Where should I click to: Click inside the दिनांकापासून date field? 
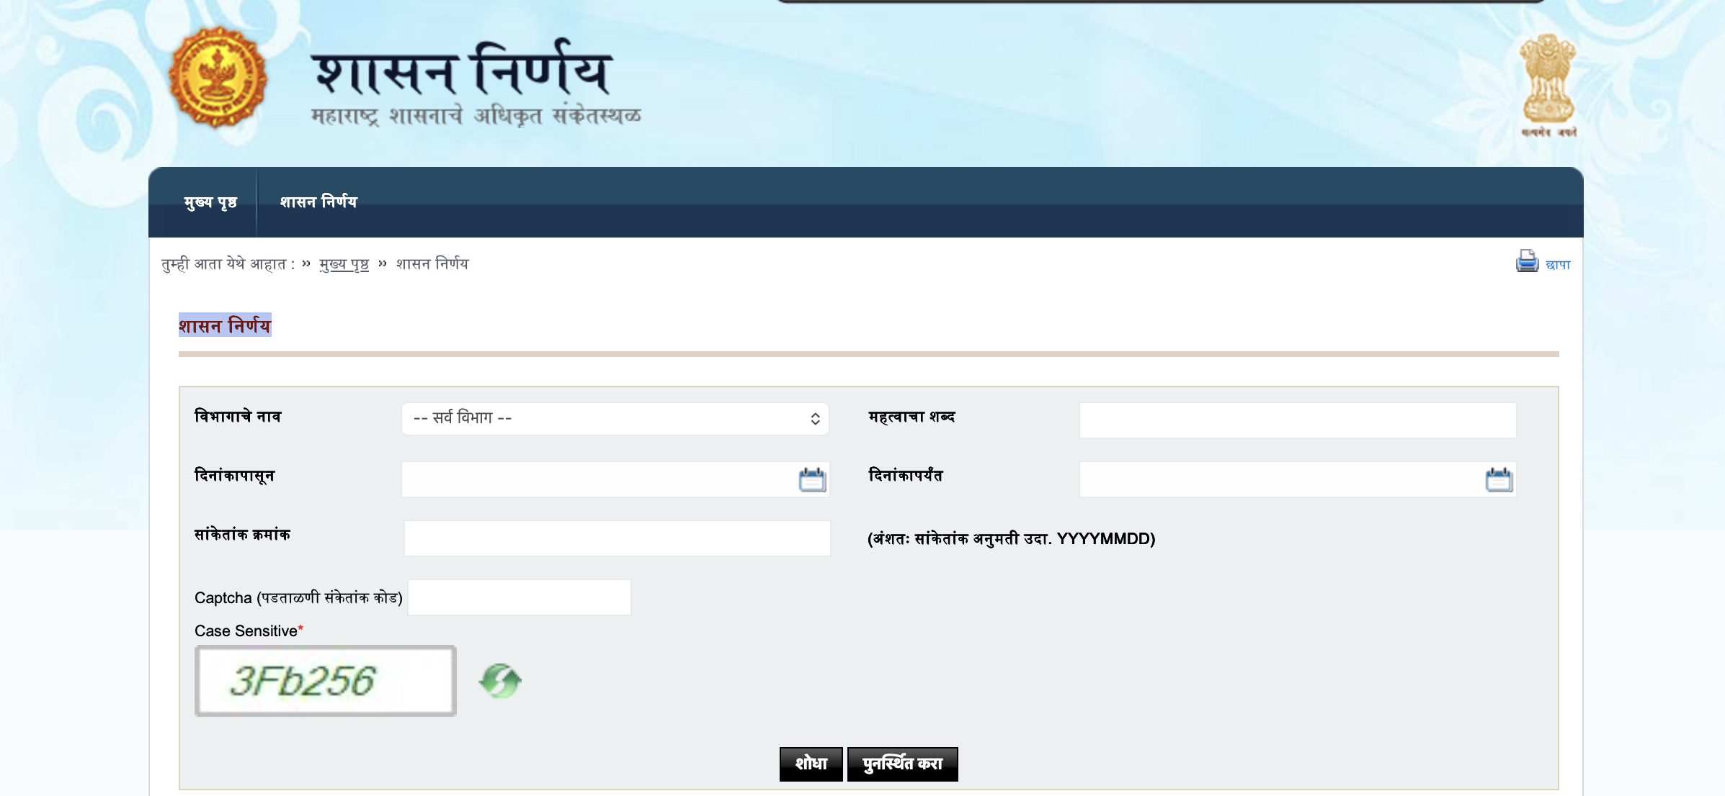pos(598,480)
